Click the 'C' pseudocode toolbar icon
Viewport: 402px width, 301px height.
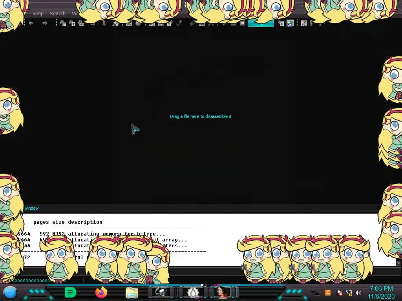click(x=281, y=24)
